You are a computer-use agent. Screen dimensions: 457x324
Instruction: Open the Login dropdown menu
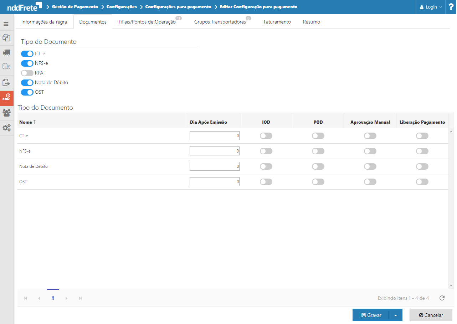(431, 7)
